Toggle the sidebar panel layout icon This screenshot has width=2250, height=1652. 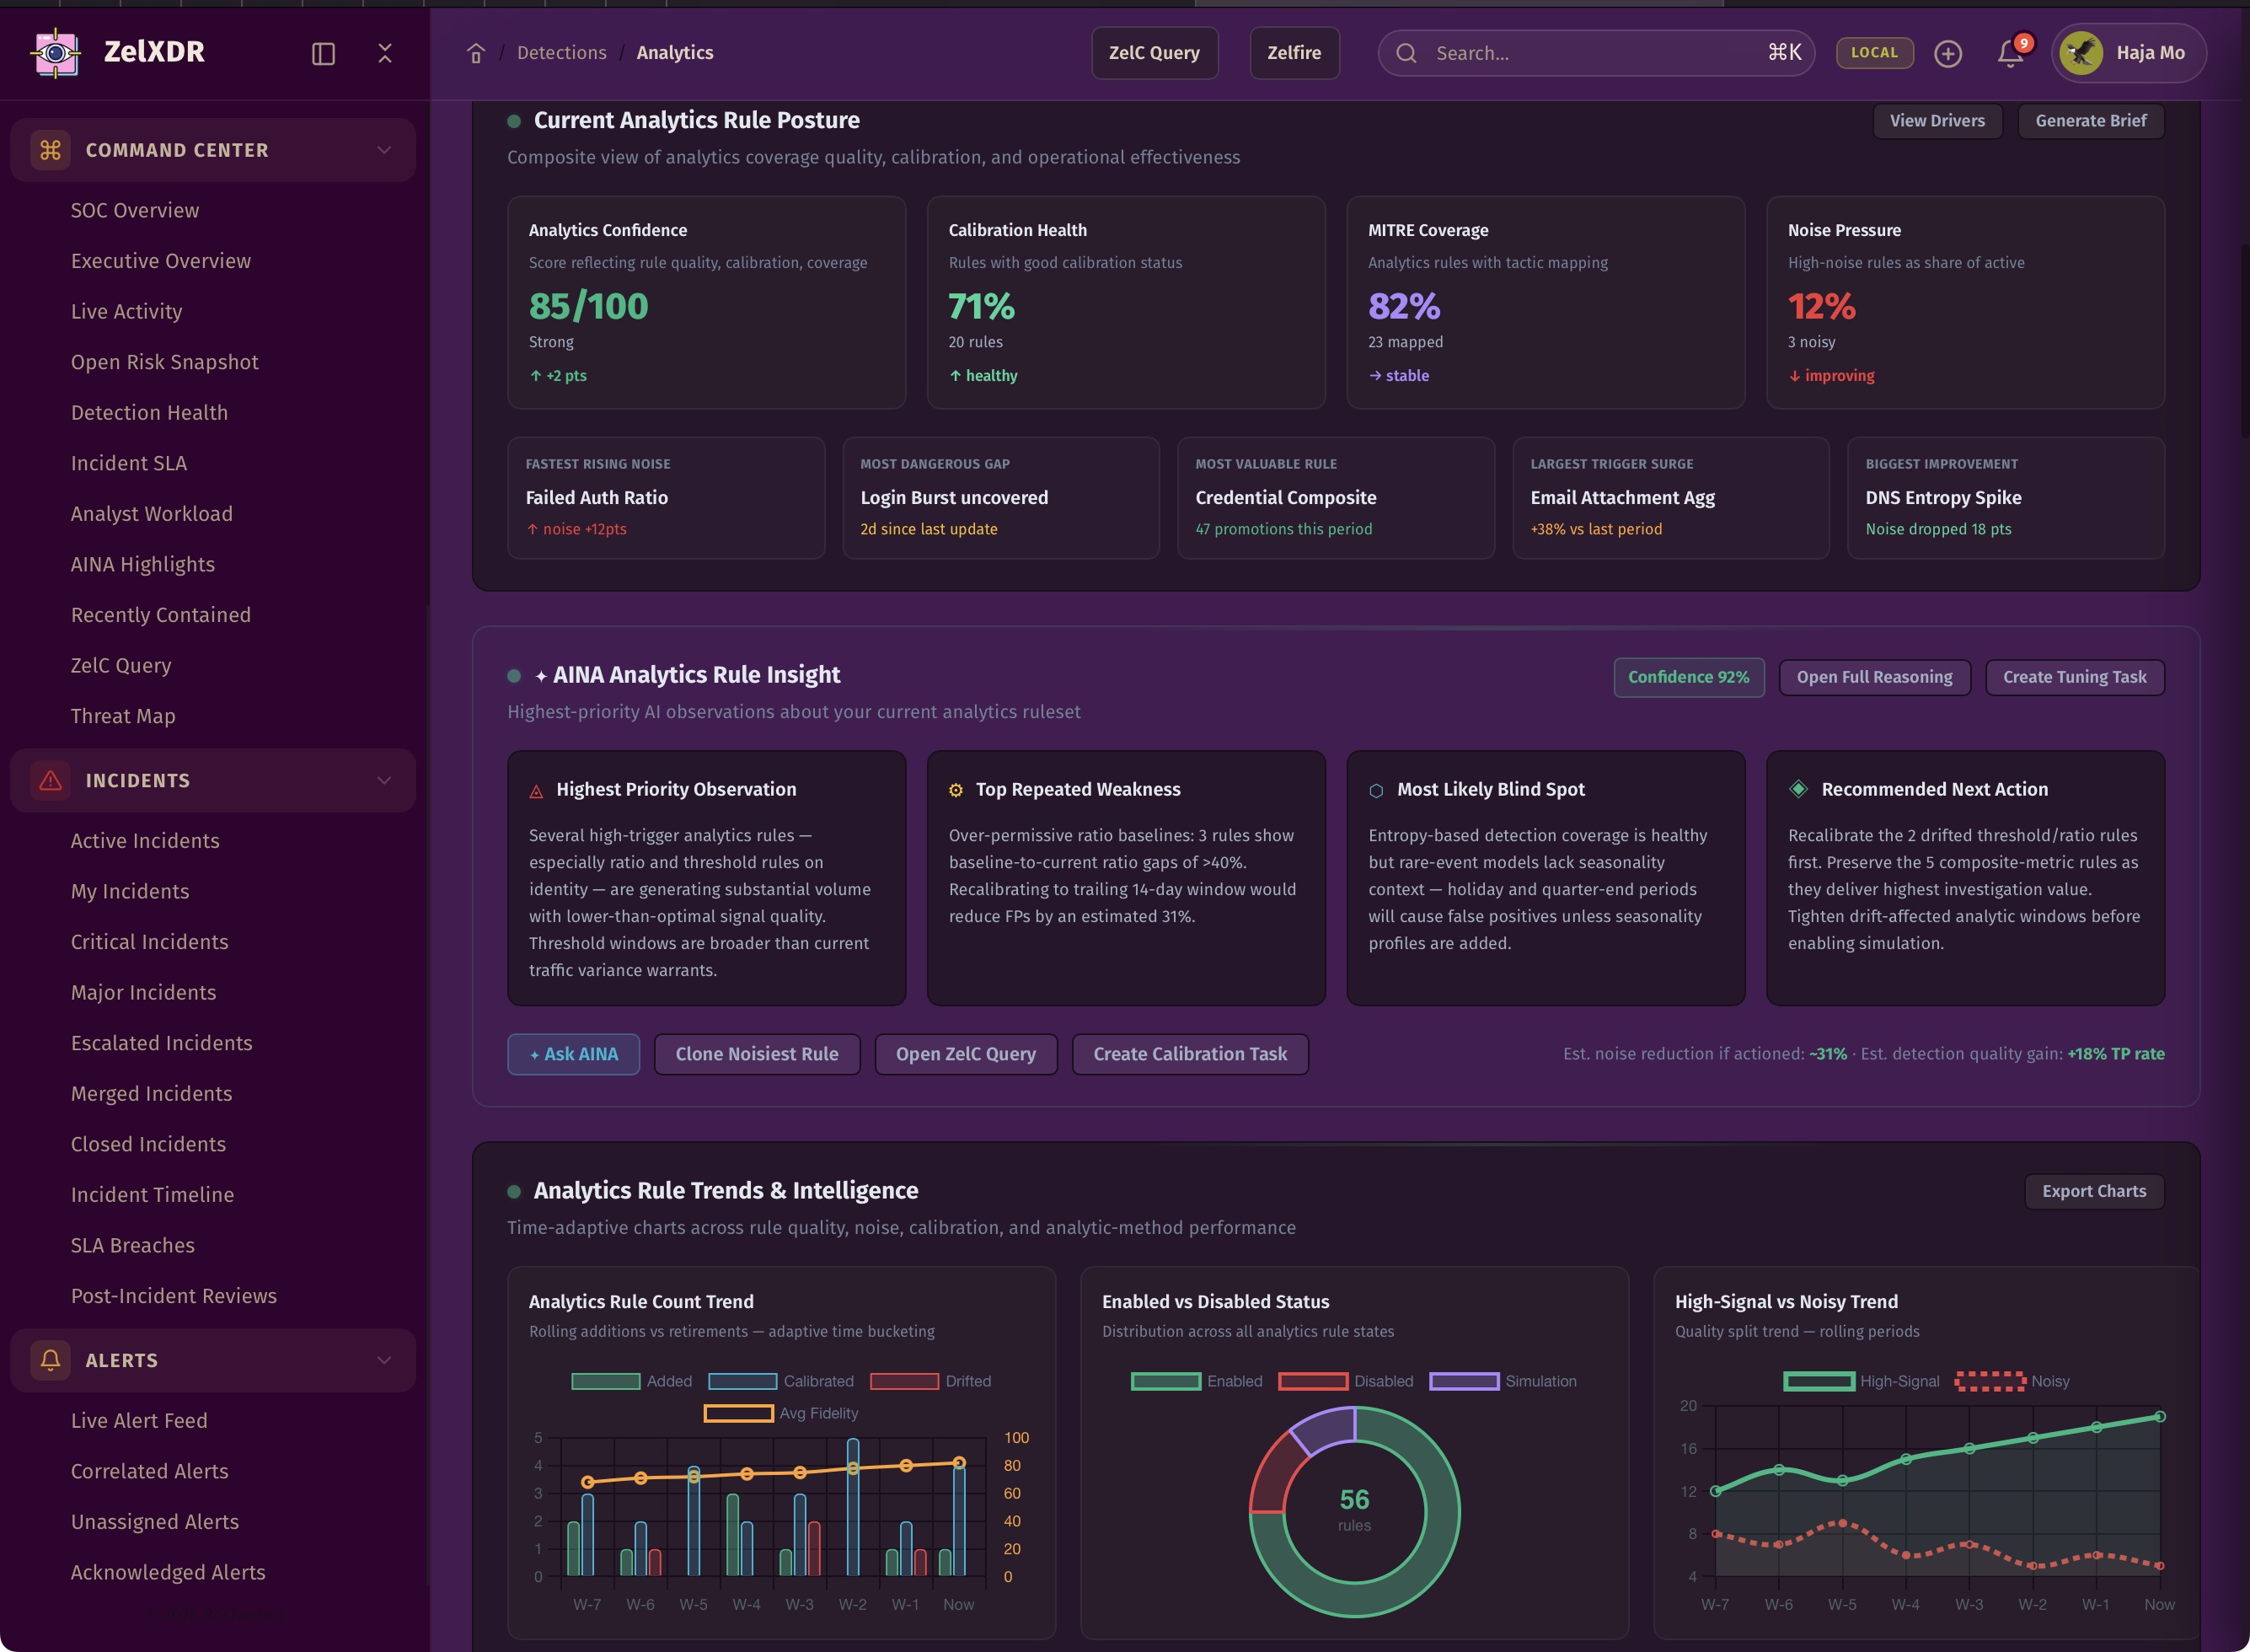tap(323, 53)
